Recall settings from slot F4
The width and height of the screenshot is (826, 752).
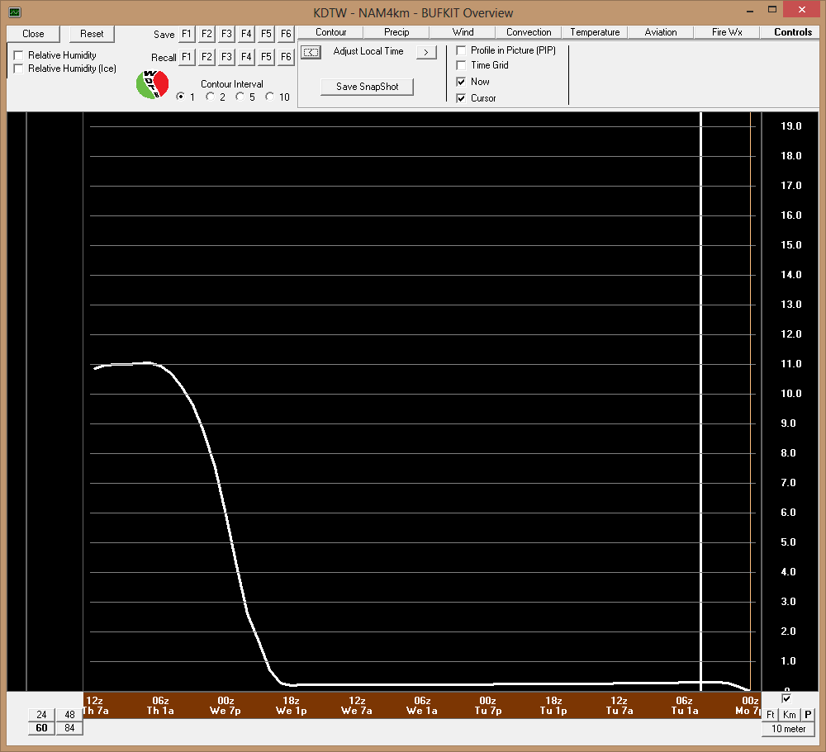point(246,57)
